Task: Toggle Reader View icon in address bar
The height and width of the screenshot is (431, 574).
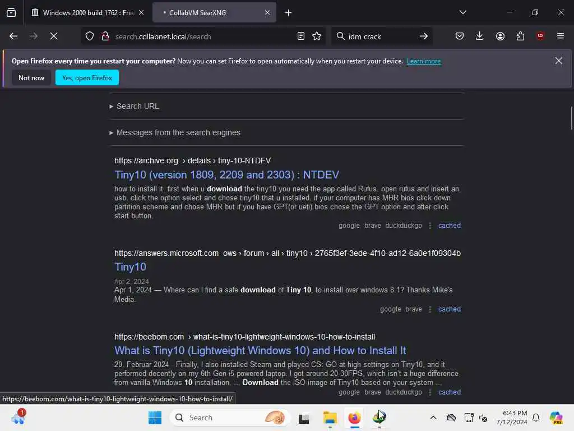Action: point(301,36)
